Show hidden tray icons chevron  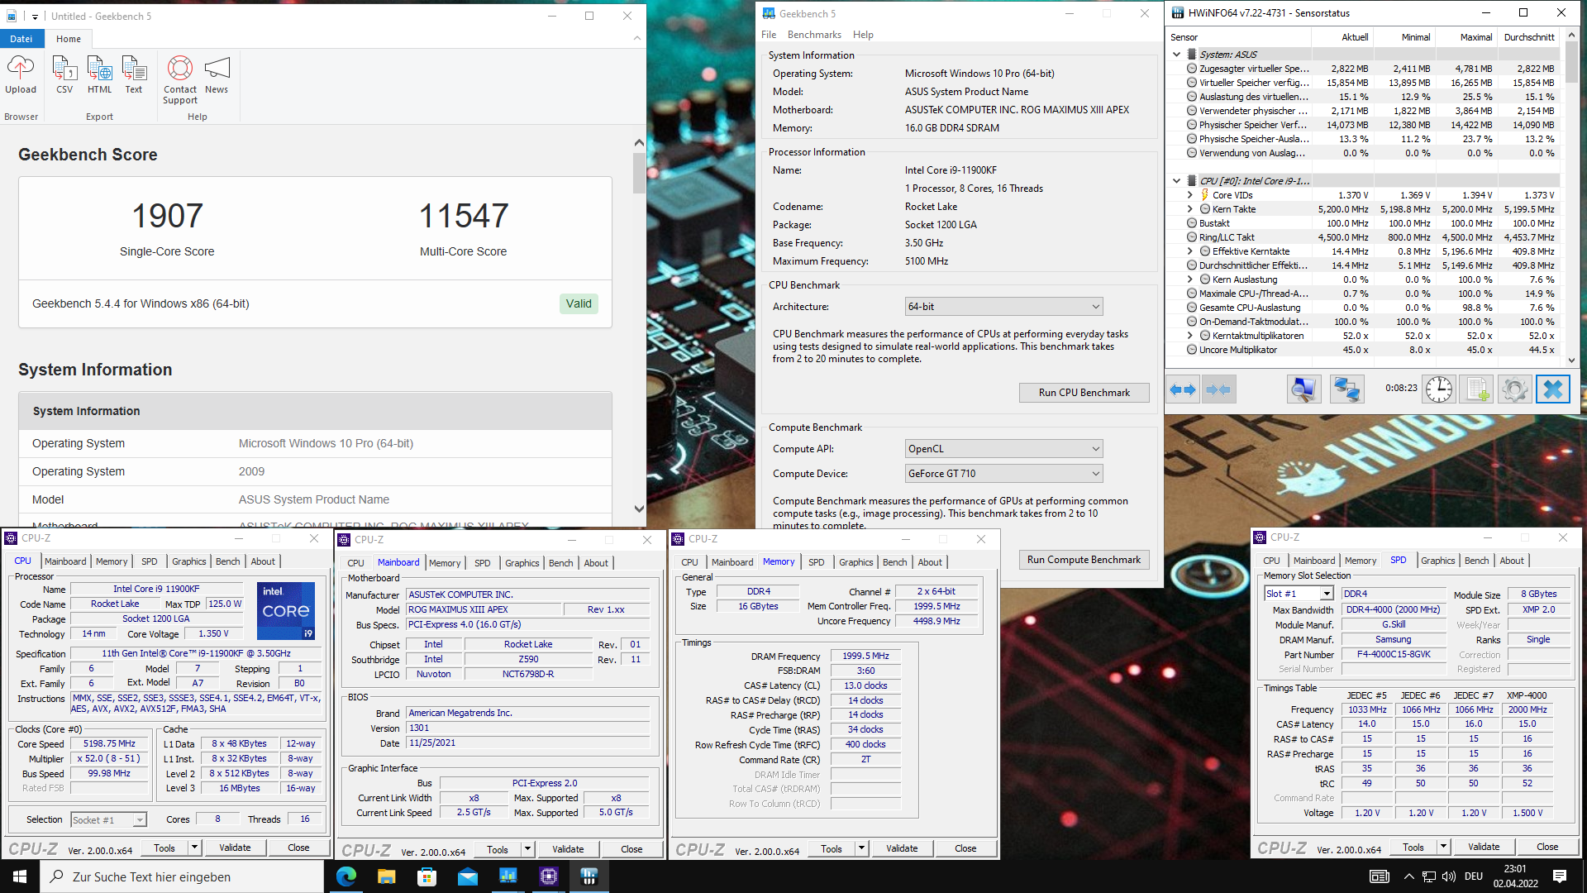(1408, 876)
